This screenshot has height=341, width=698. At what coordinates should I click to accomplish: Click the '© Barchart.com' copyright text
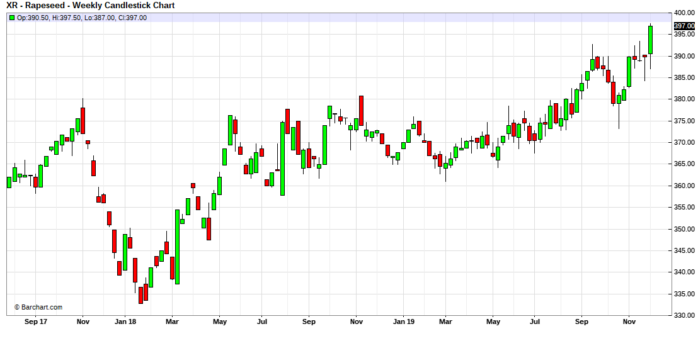coord(38,307)
